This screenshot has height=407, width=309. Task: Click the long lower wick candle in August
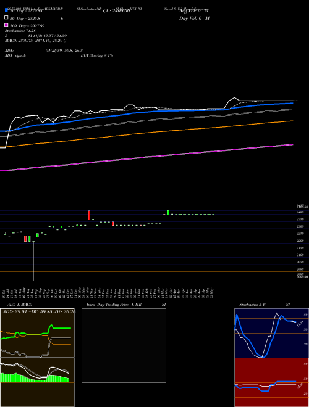click(x=33, y=261)
